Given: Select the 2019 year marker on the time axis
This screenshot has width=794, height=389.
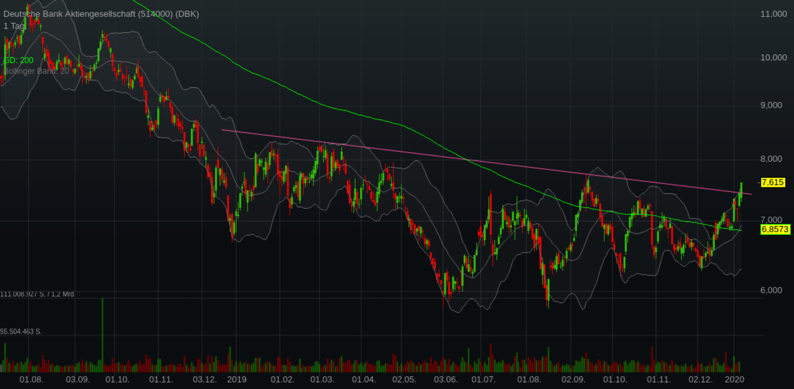Looking at the screenshot, I should click(236, 380).
